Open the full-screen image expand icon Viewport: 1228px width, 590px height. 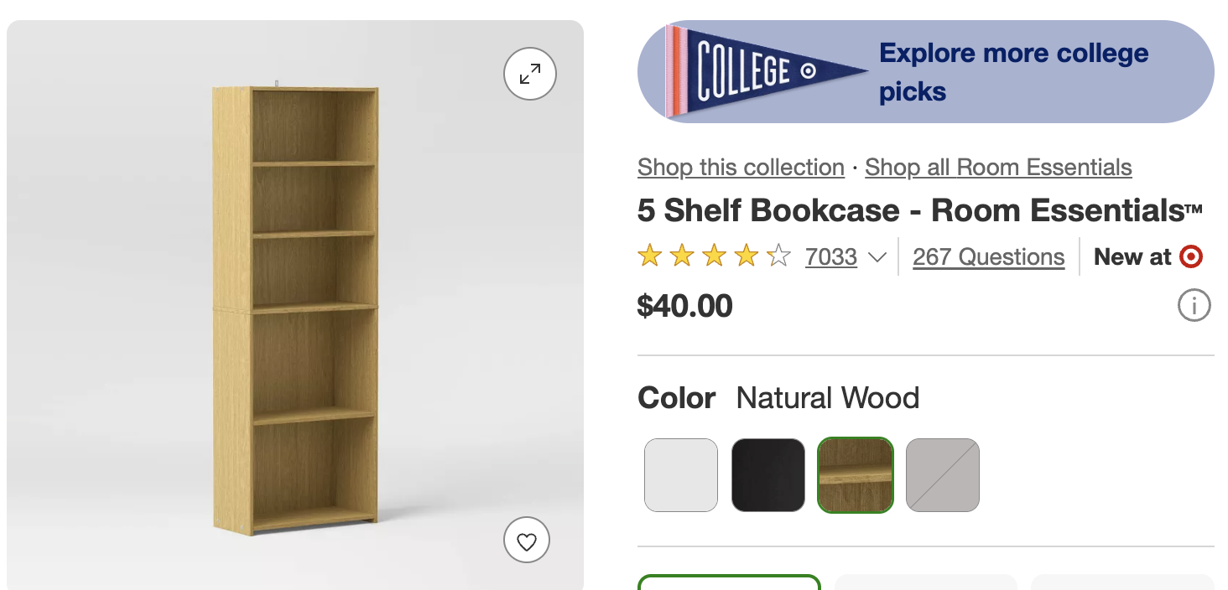coord(529,75)
